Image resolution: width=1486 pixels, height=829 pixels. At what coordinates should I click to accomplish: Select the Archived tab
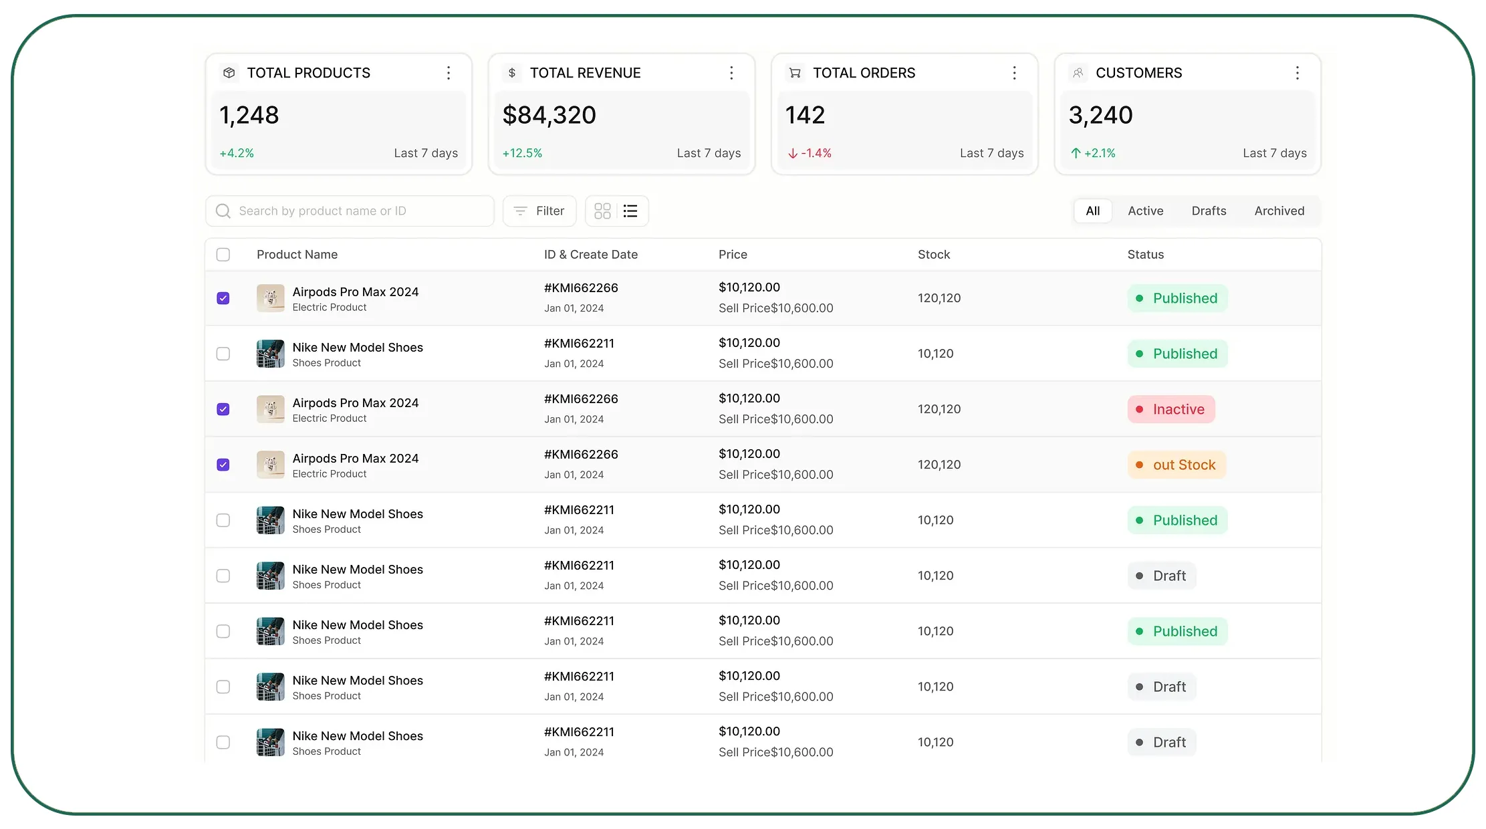click(x=1279, y=211)
